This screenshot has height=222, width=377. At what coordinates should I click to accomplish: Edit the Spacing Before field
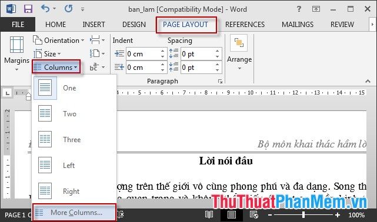coord(198,54)
